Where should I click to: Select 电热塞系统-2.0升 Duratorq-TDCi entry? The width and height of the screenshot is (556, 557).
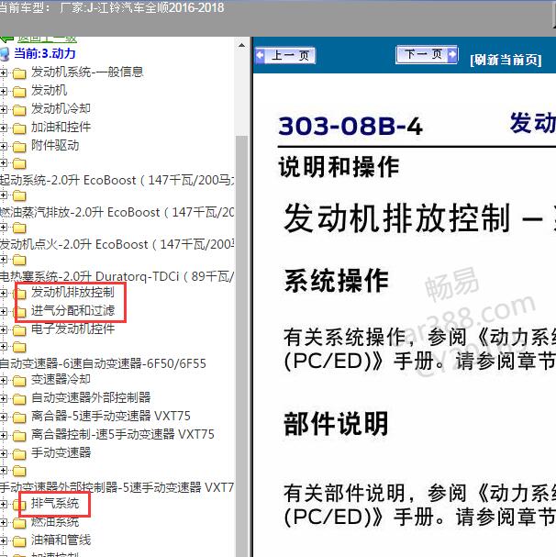(117, 276)
